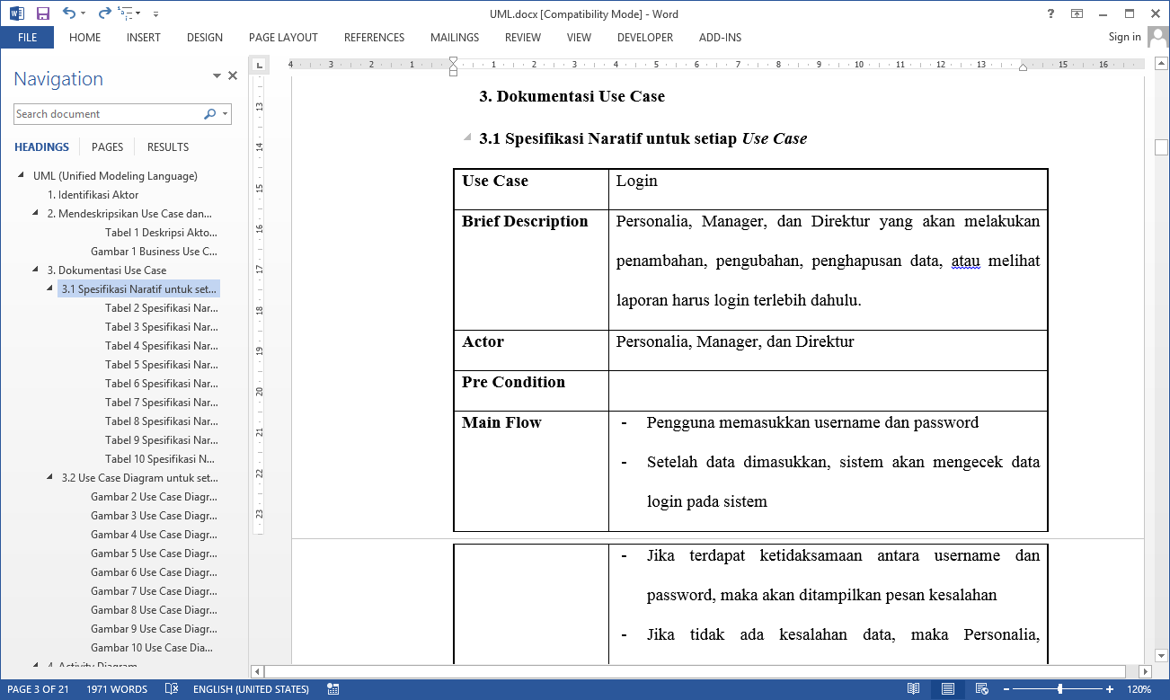This screenshot has width=1170, height=700.
Task: Toggle Print Layout view button
Action: pyautogui.click(x=946, y=689)
